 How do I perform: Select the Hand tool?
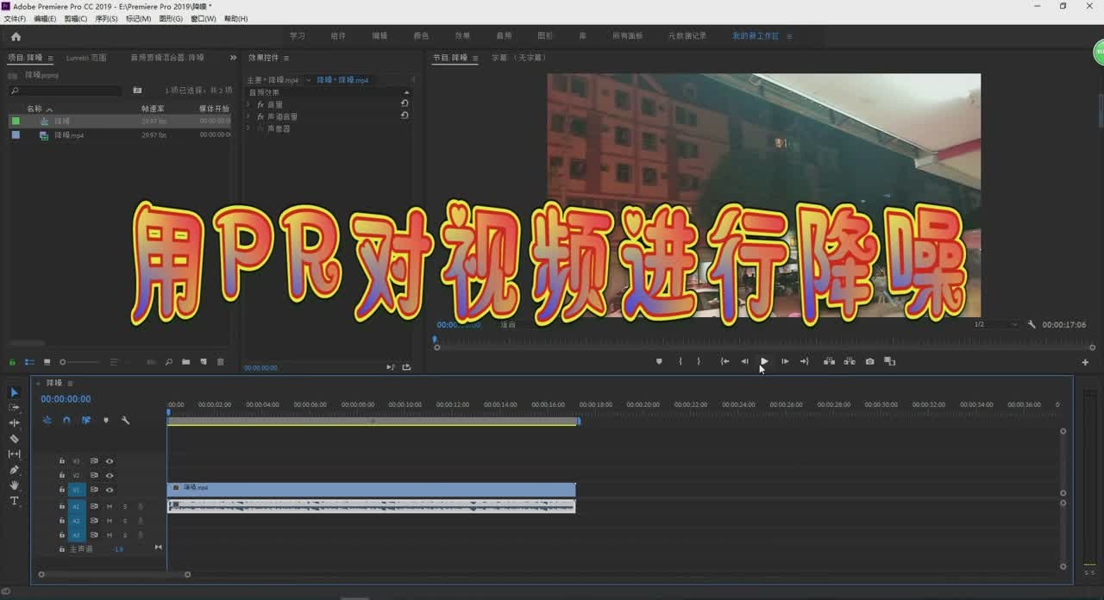(x=14, y=485)
